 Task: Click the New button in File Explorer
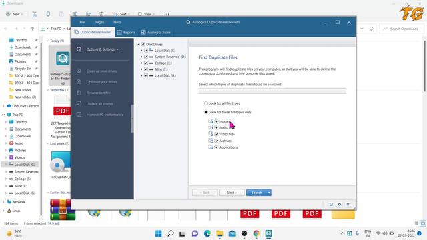pos(15,14)
